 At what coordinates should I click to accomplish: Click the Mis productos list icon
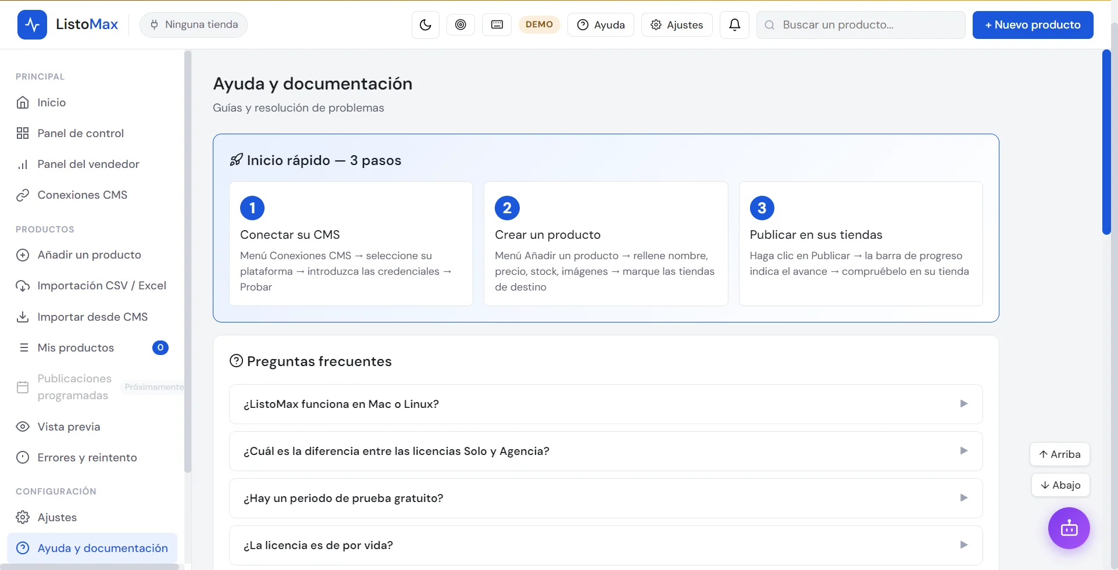24,347
